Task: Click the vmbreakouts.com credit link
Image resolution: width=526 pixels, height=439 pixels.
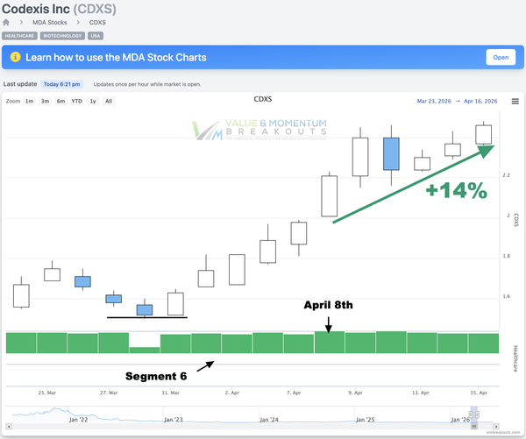Action: tap(502, 432)
